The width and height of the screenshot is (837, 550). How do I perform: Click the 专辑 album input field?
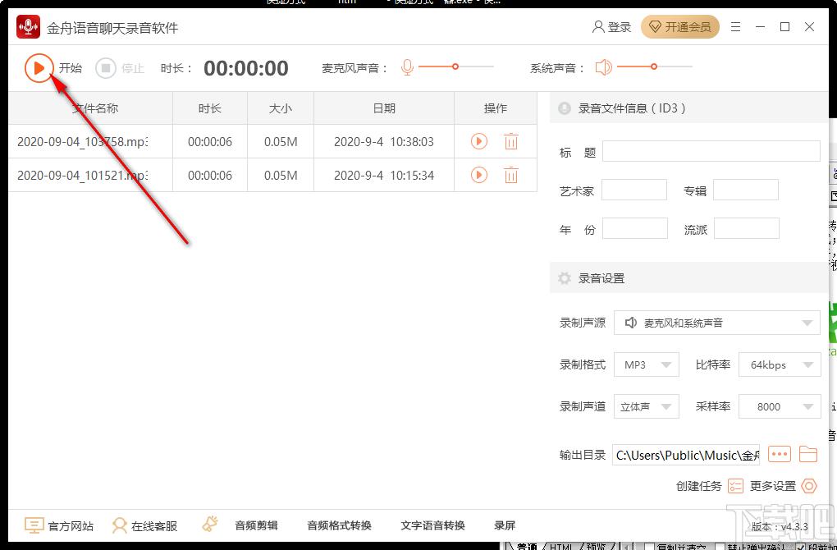746,190
